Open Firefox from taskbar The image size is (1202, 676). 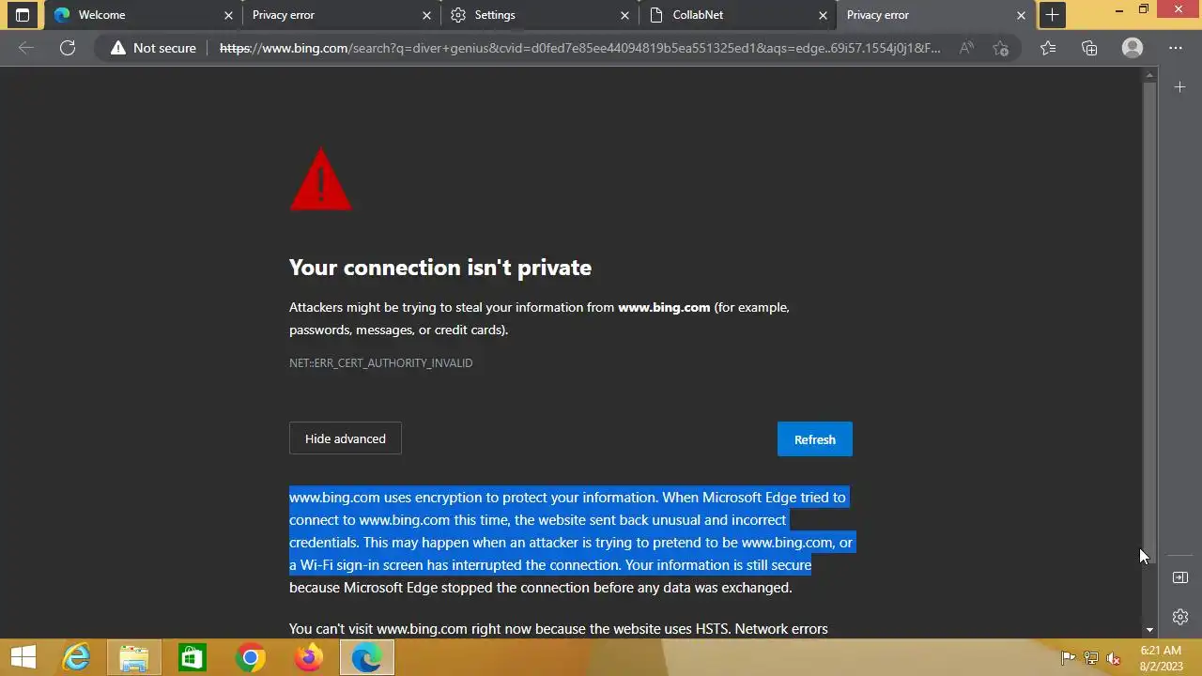pos(308,658)
